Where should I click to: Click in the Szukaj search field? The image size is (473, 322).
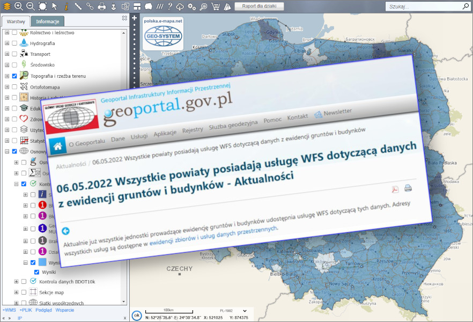point(424,6)
